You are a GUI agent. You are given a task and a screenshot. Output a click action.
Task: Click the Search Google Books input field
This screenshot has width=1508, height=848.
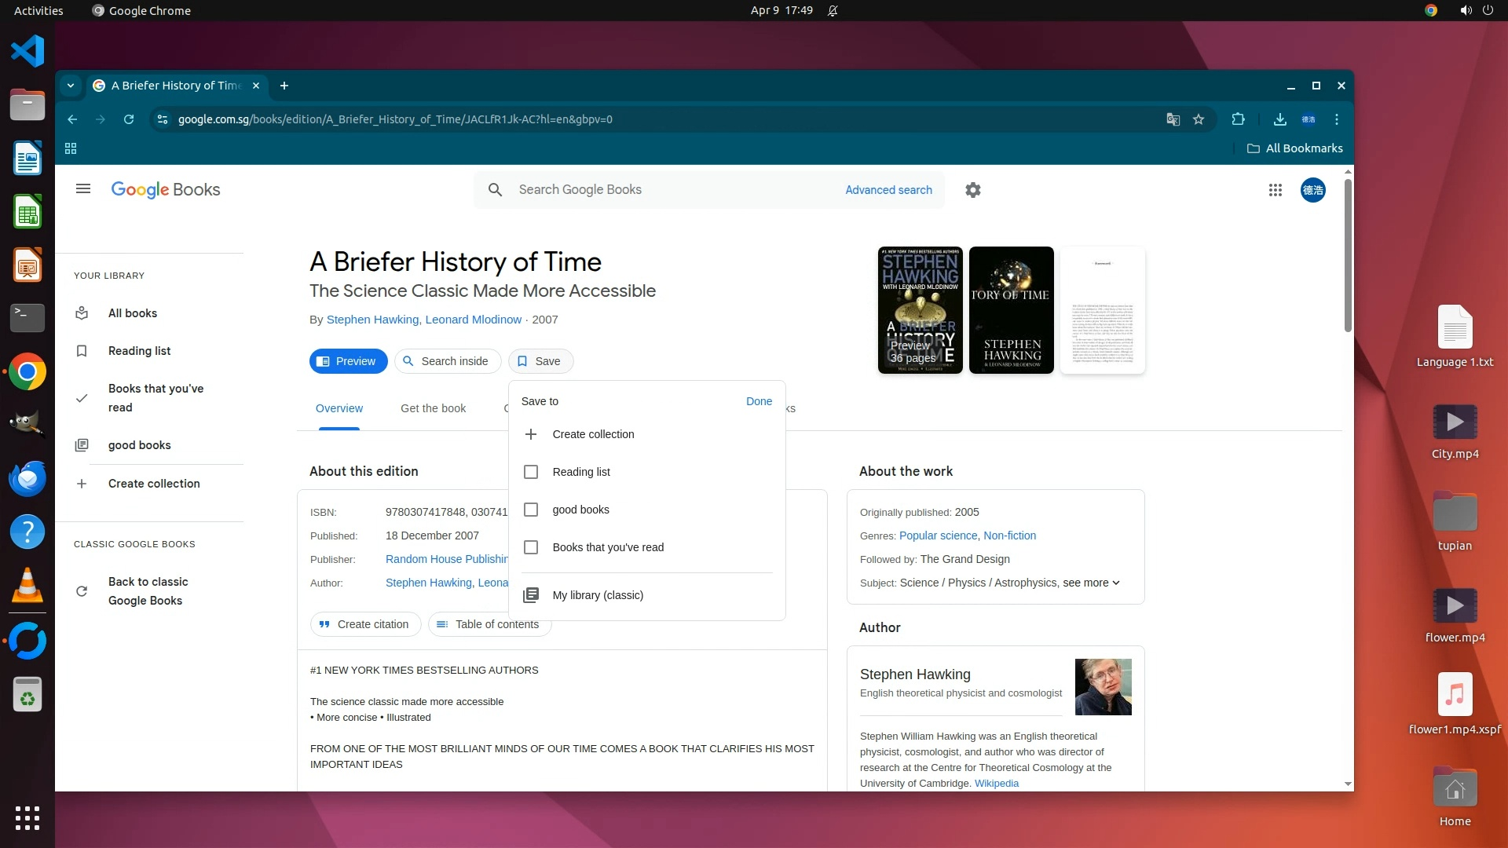[x=668, y=190]
